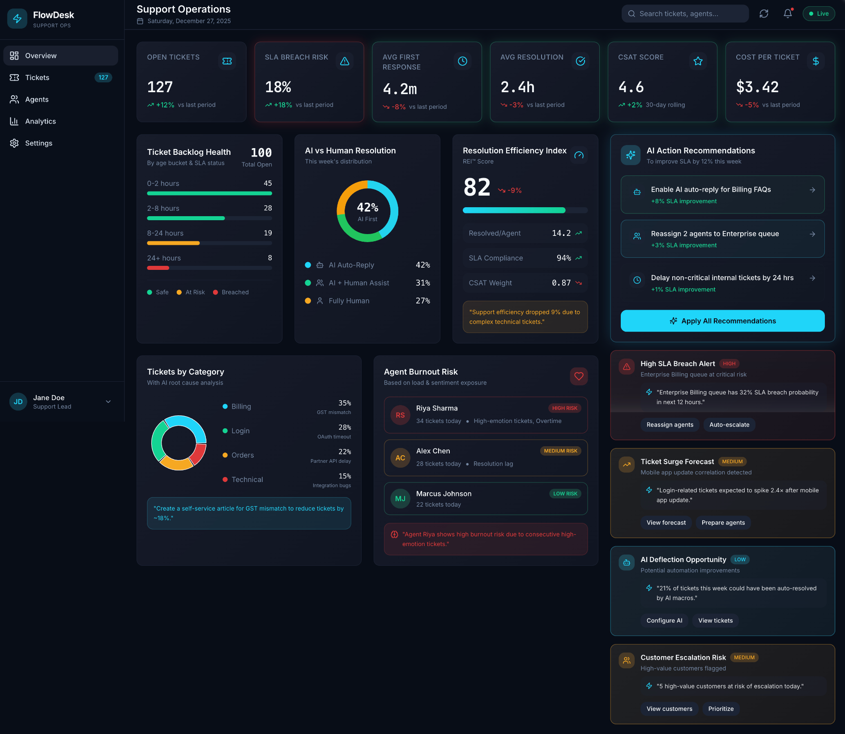Image resolution: width=845 pixels, height=734 pixels.
Task: Click dollar icon on Cost Per Ticket card
Action: (815, 61)
